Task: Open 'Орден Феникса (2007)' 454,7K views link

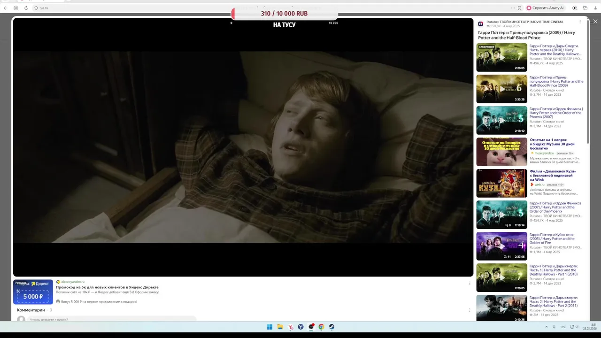Action: coord(555,207)
